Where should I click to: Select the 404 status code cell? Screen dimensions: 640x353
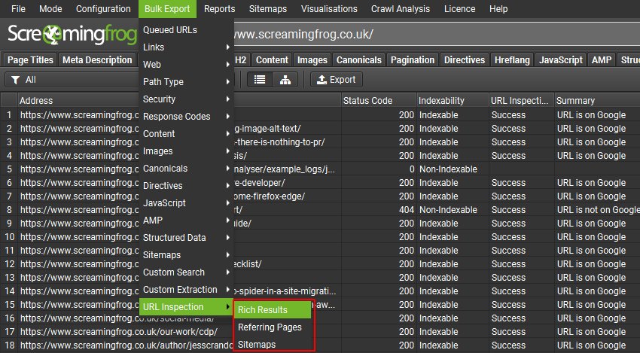point(379,210)
